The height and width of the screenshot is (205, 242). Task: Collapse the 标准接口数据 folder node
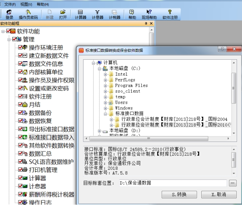(x=106, y=114)
